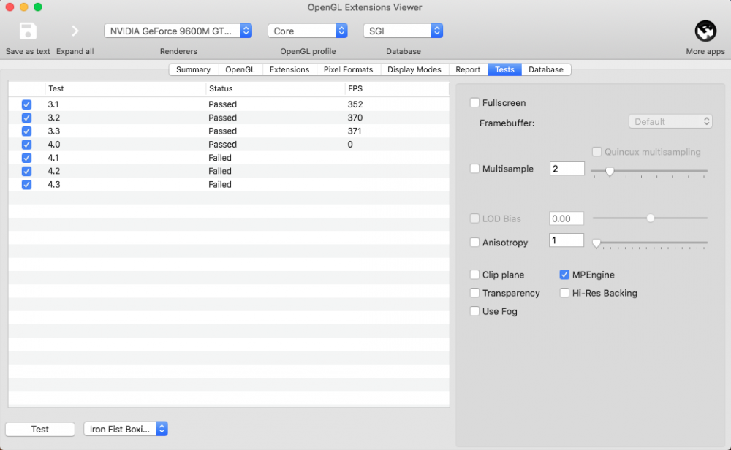The width and height of the screenshot is (731, 450).
Task: Switch to the Display Modes tab
Action: point(414,69)
